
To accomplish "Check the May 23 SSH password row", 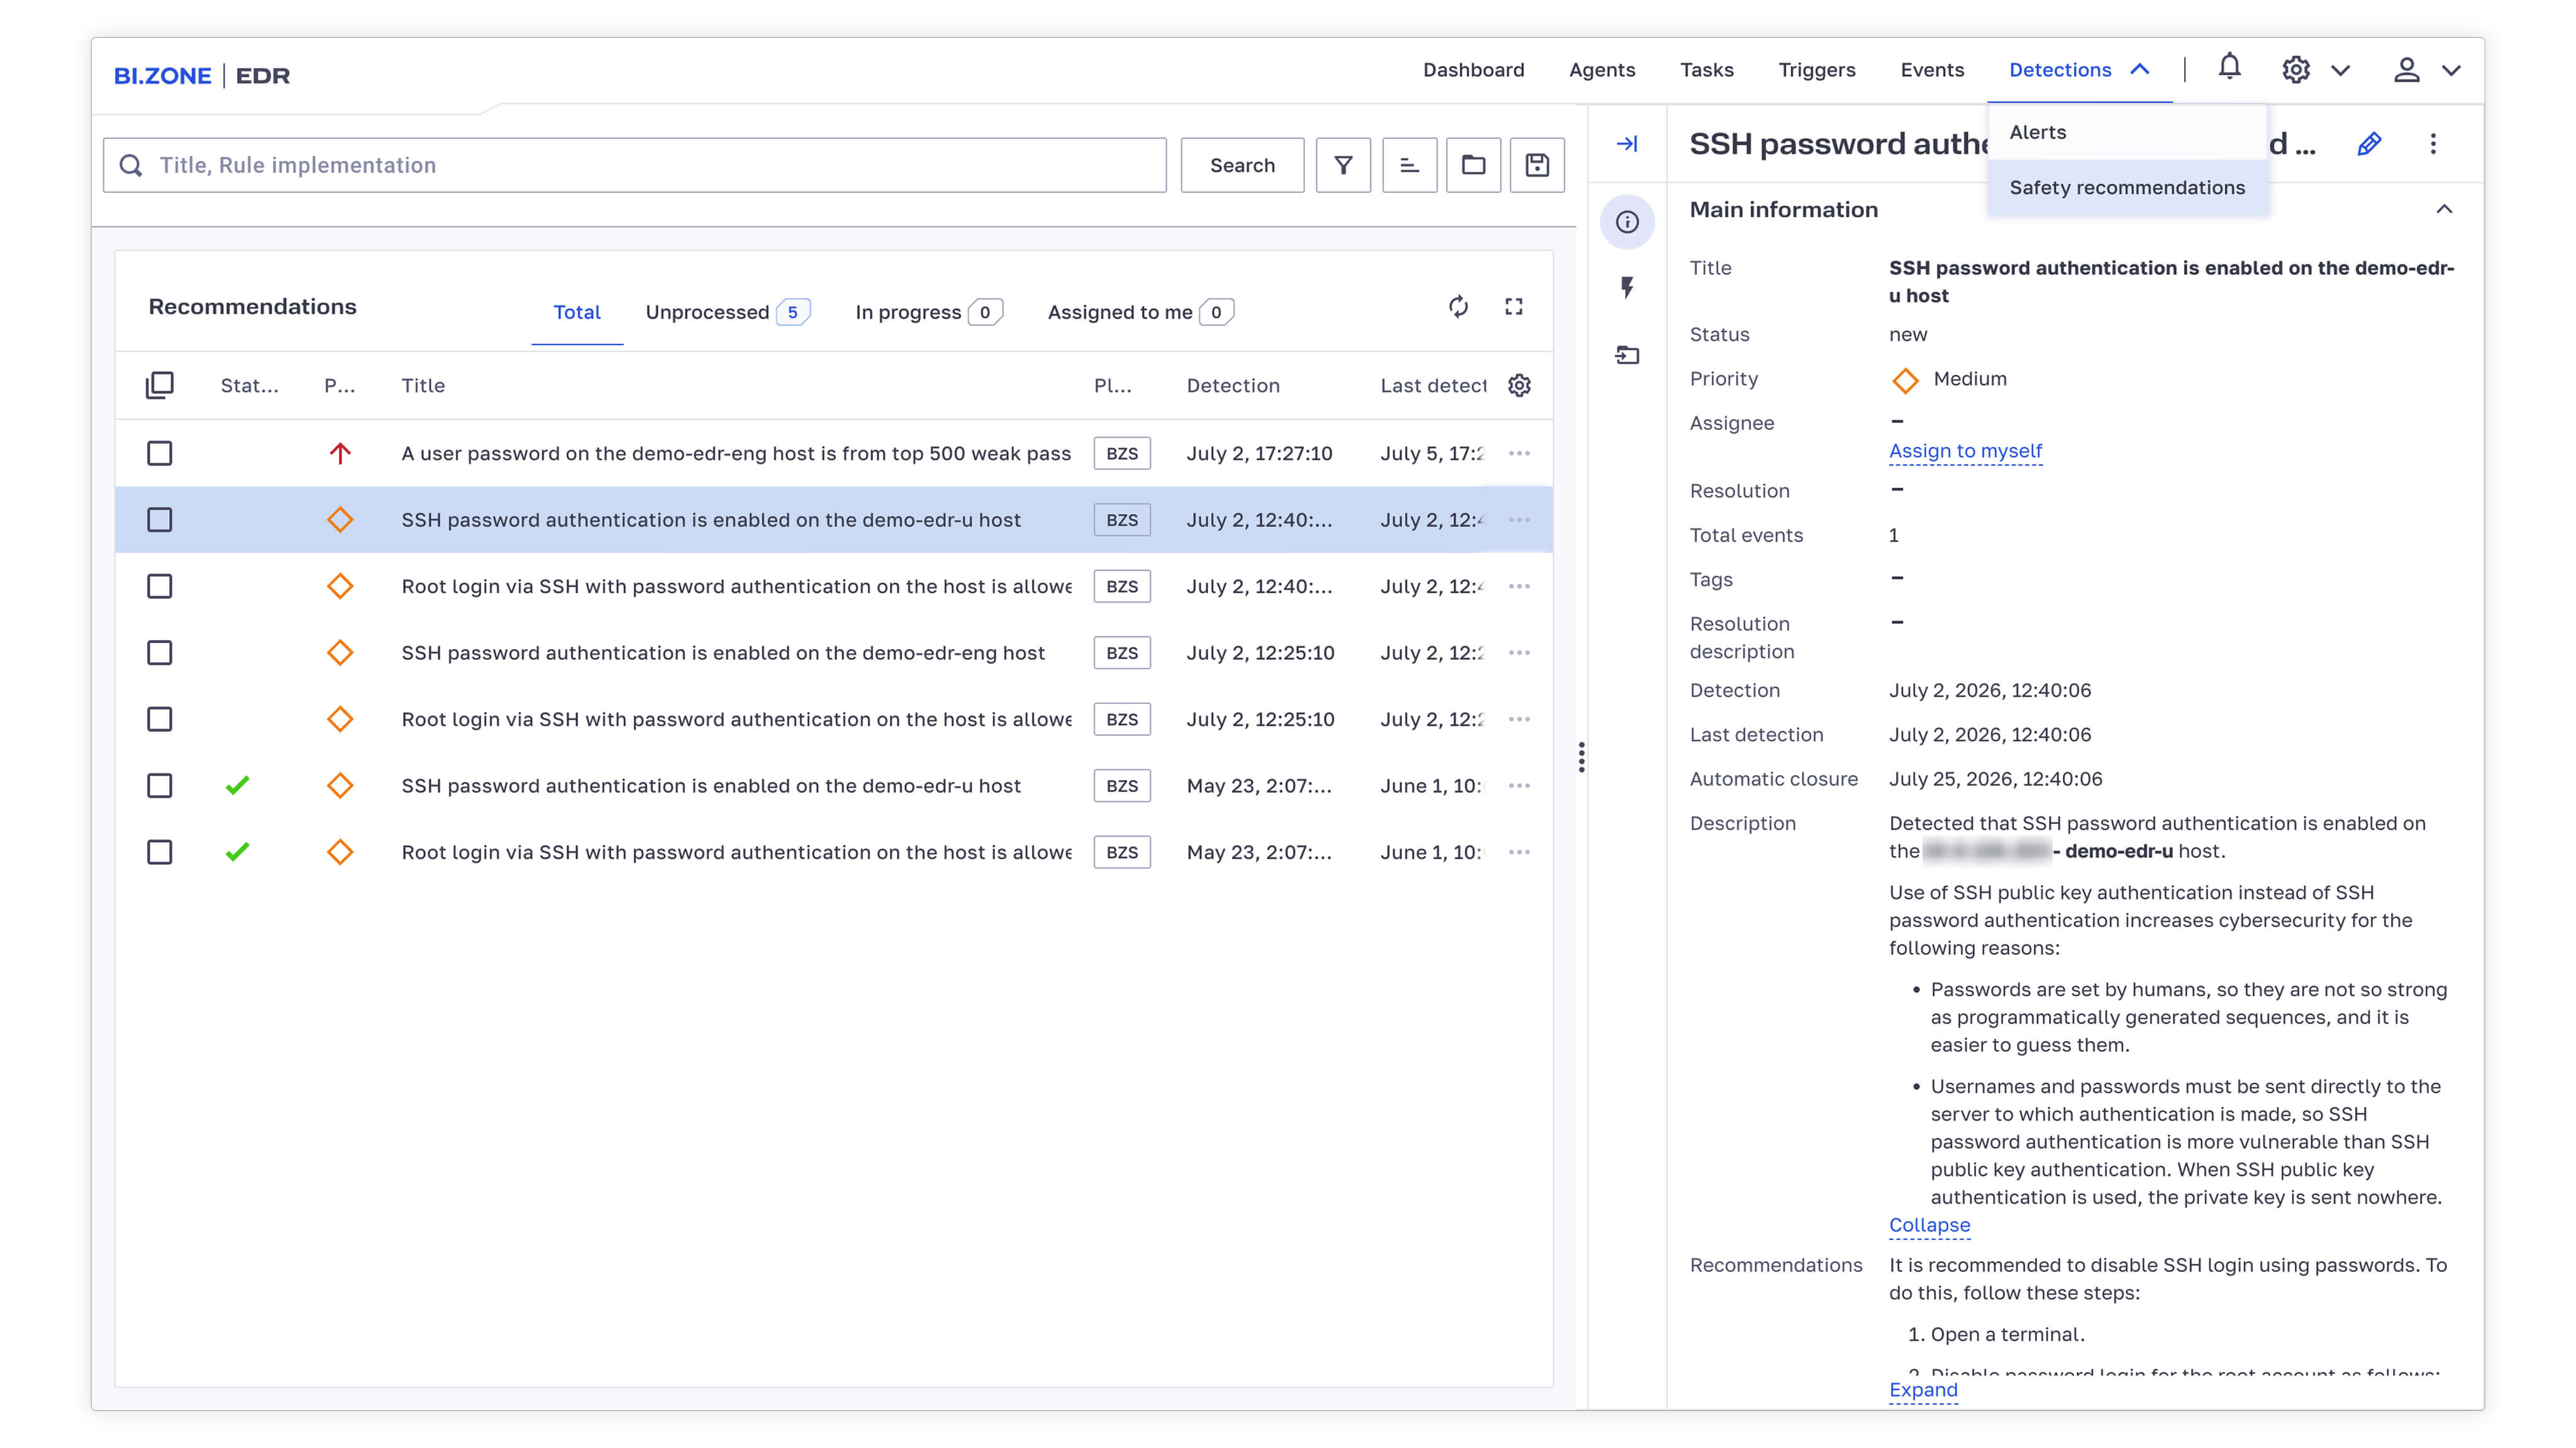I will point(159,786).
